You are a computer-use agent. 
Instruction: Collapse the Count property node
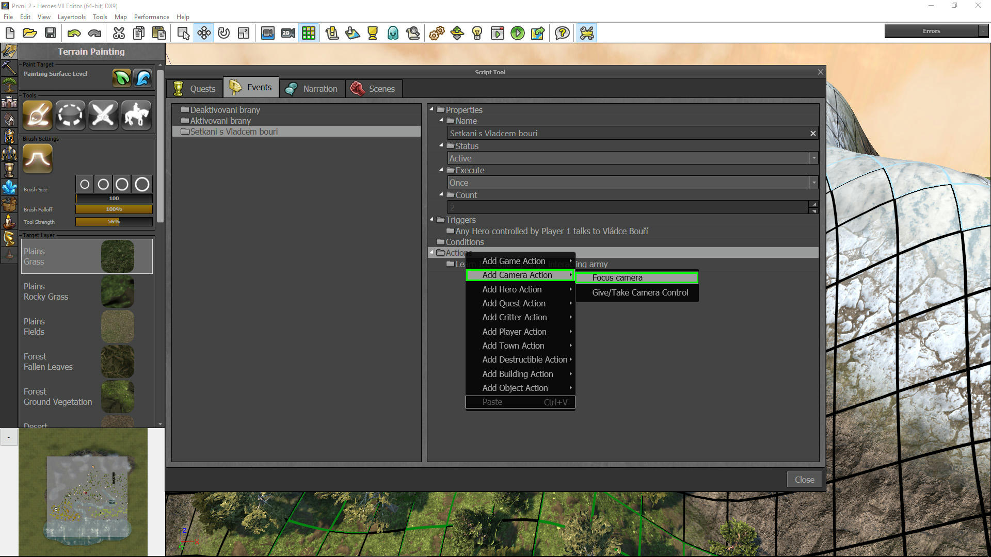click(x=441, y=194)
